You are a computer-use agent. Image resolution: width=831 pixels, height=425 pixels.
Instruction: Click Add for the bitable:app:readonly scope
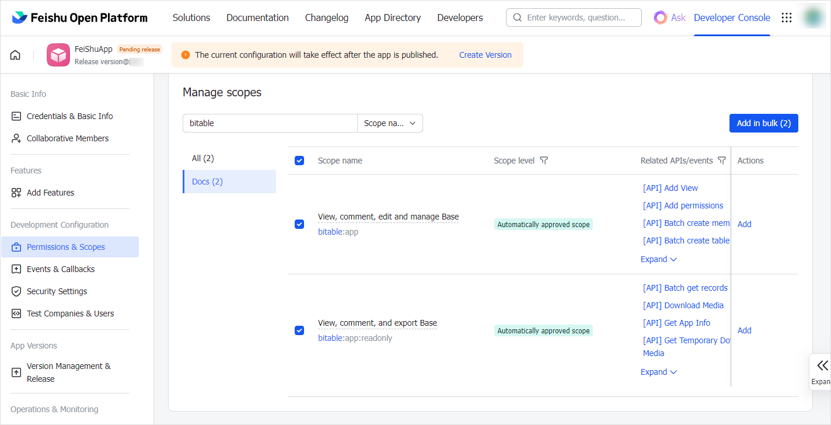coord(745,330)
